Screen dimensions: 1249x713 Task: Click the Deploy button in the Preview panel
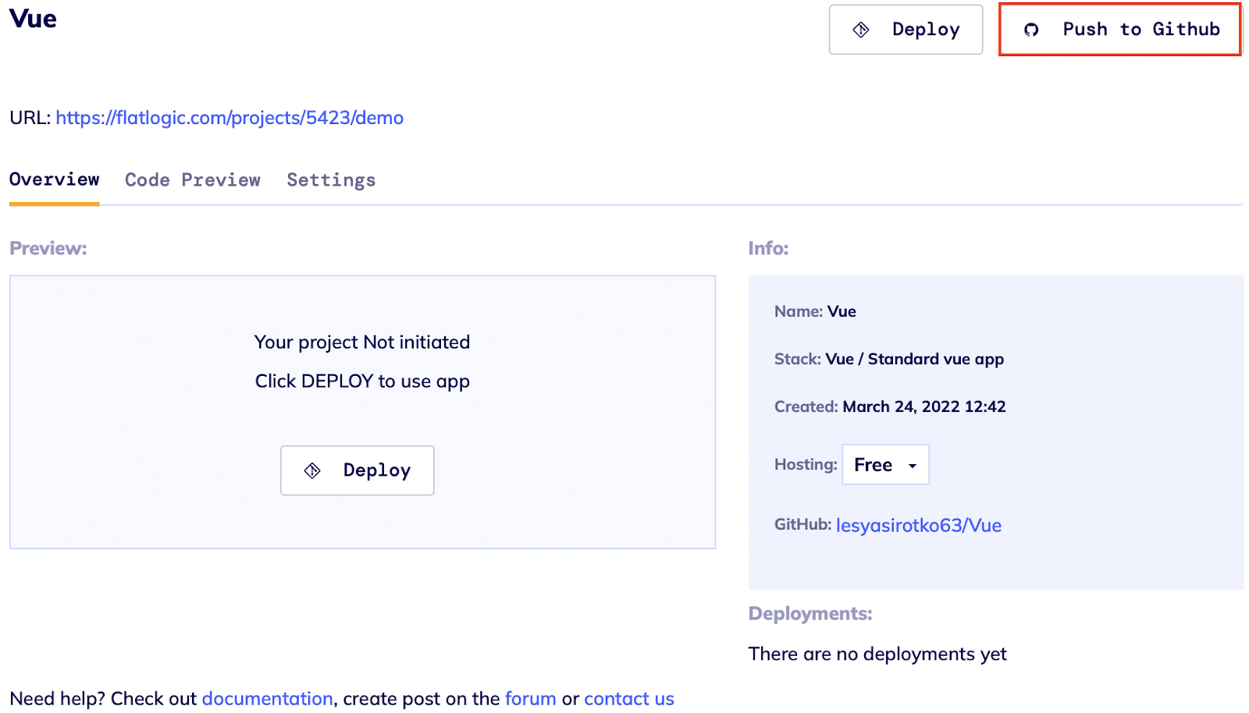(358, 470)
